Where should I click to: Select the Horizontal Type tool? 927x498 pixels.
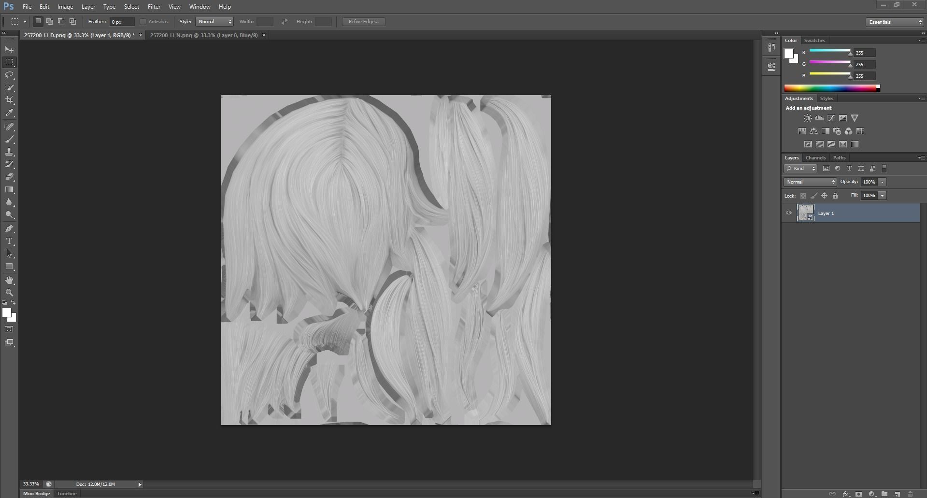[9, 241]
